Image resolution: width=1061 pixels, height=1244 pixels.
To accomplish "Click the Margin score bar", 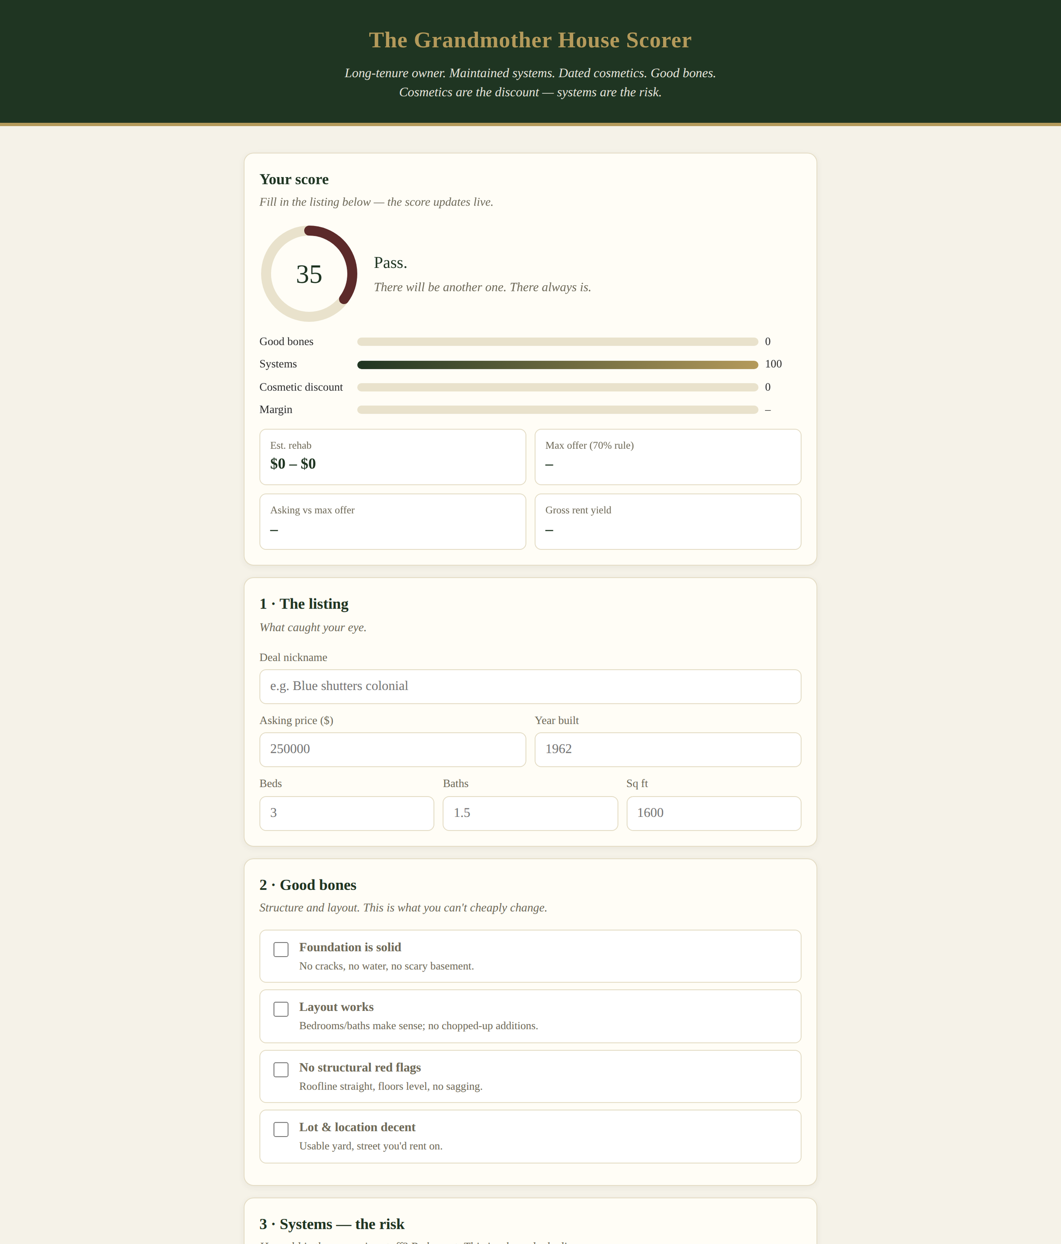I will click(x=558, y=409).
